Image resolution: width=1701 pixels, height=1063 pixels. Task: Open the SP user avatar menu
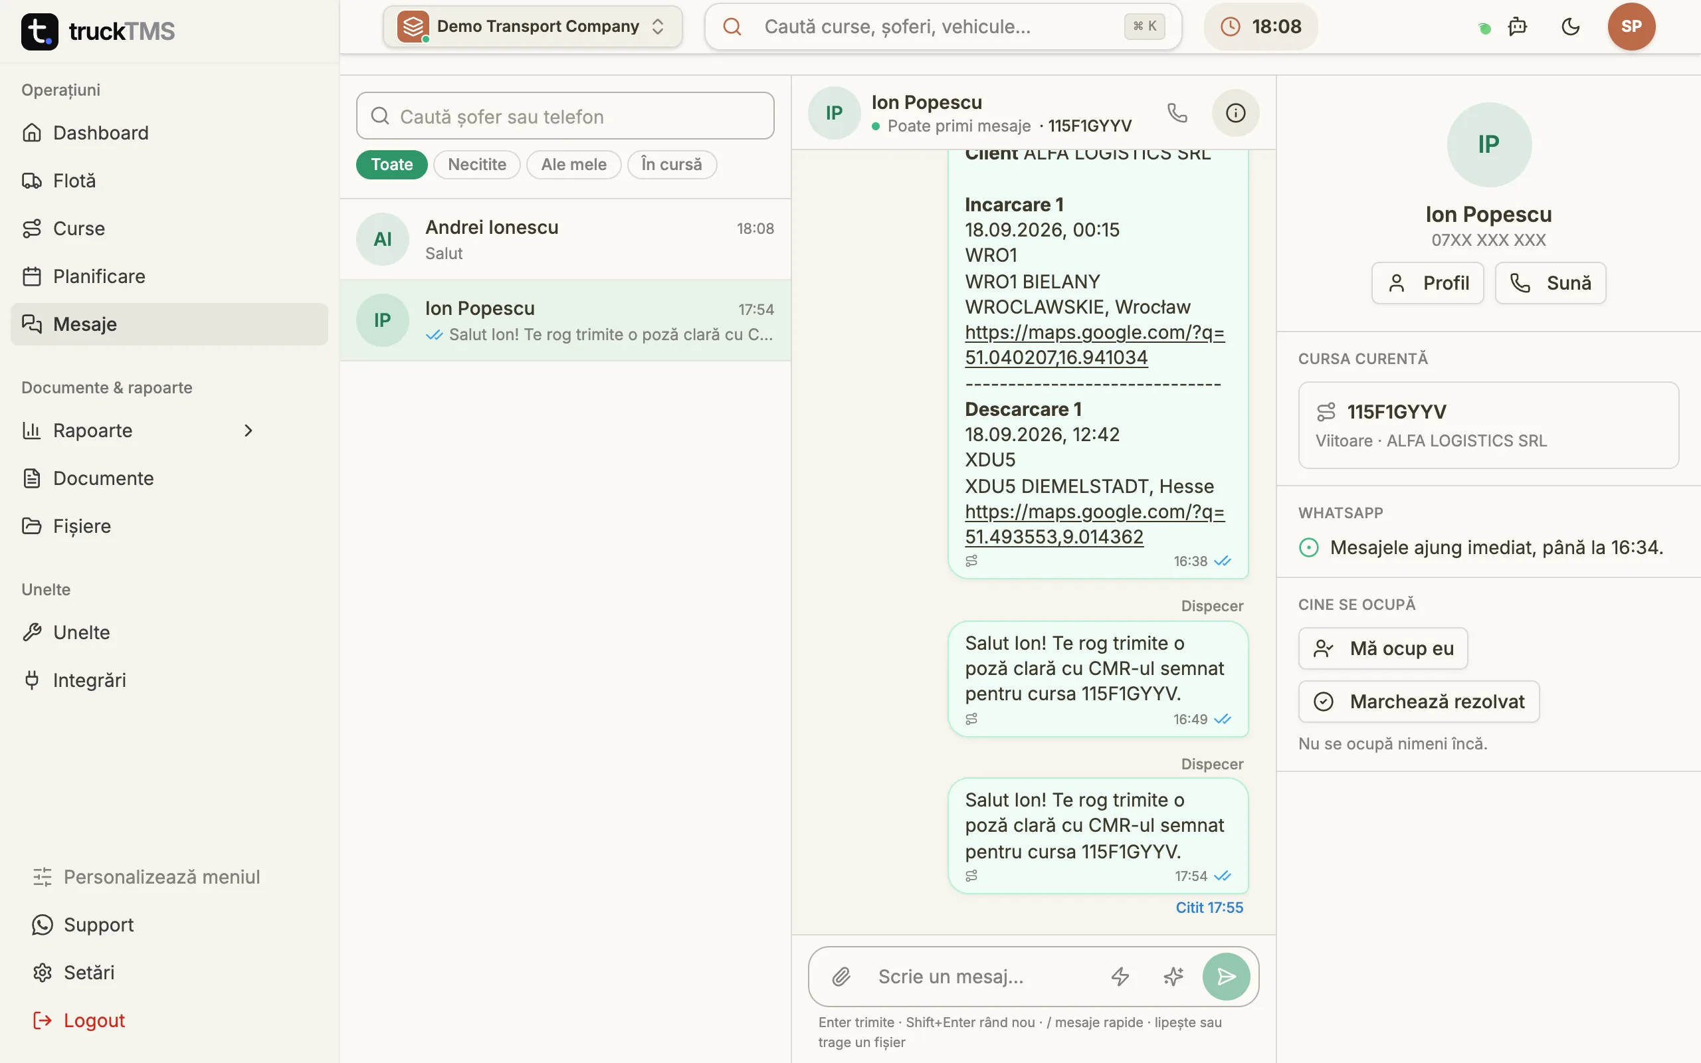(x=1631, y=27)
